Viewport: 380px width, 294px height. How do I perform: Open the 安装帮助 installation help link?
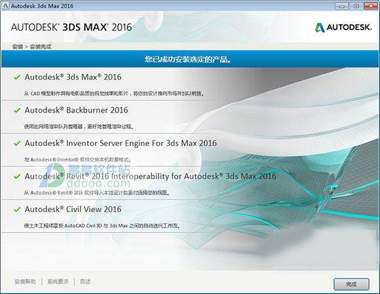pos(25,282)
